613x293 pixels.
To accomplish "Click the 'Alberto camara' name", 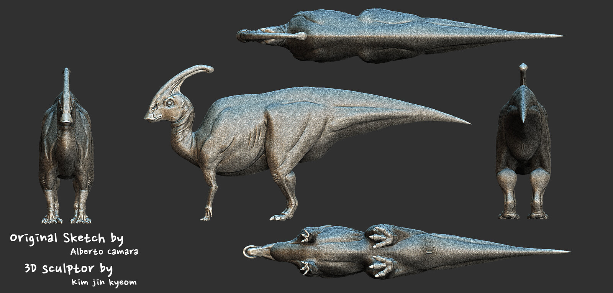I will tap(104, 252).
